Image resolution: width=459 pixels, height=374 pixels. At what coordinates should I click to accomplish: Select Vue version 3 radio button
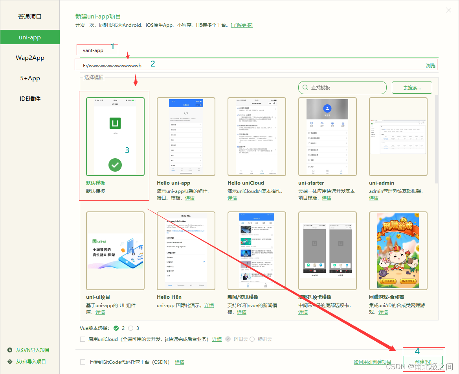(x=130, y=328)
